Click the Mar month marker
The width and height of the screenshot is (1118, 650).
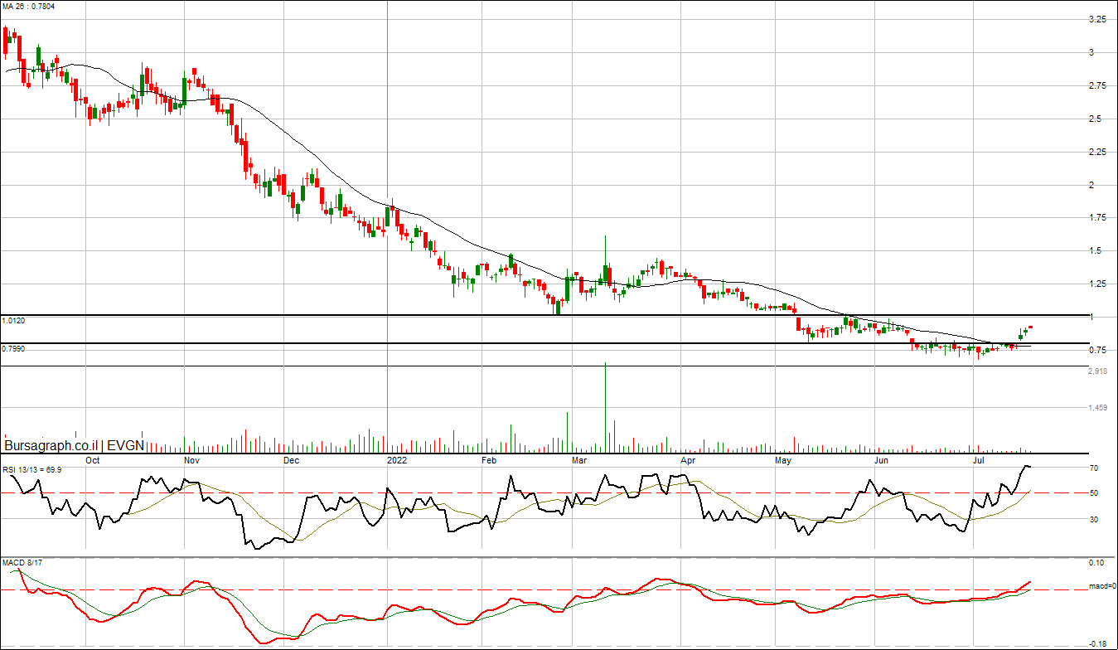(x=579, y=459)
